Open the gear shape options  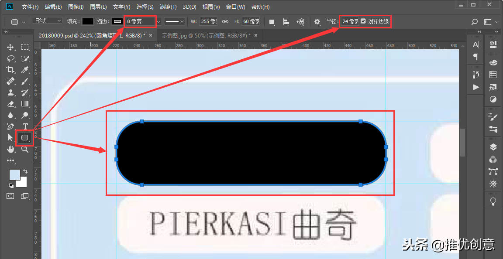tap(317, 22)
